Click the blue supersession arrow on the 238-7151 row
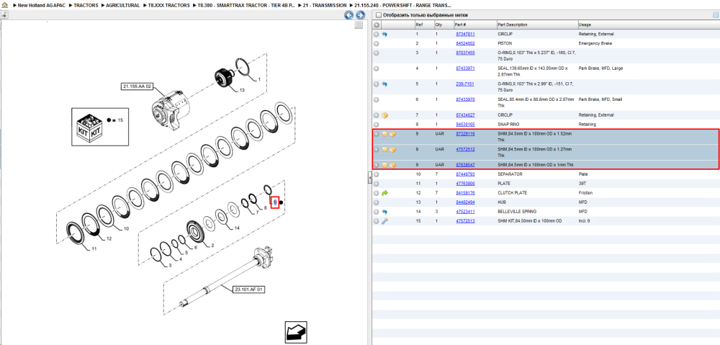Image resolution: width=720 pixels, height=345 pixels. (384, 84)
